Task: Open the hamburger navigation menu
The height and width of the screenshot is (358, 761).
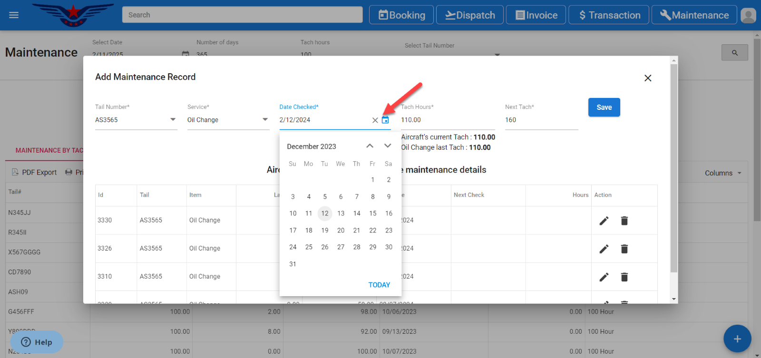Action: coord(14,15)
